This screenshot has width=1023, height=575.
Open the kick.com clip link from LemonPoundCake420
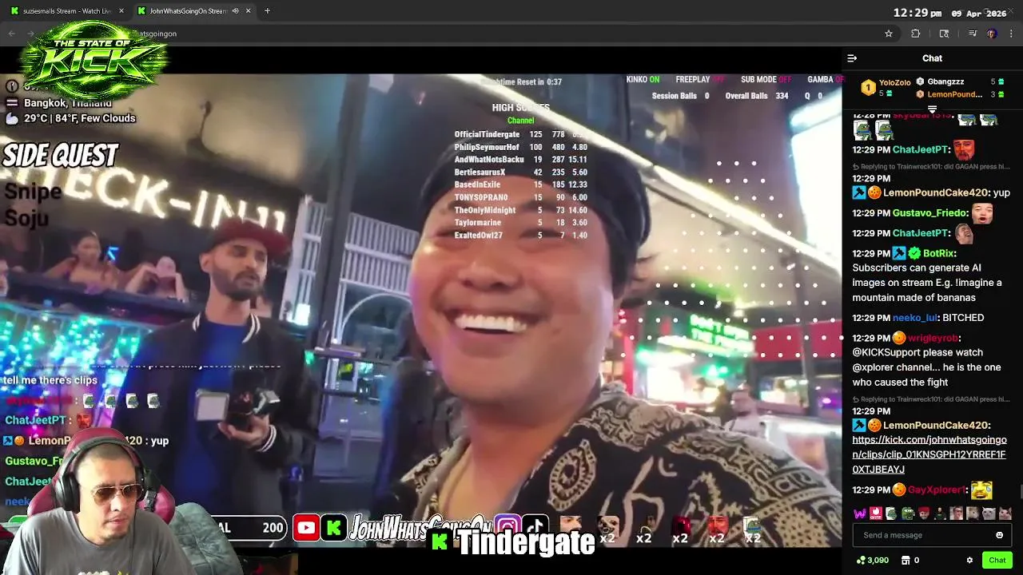pos(929,454)
